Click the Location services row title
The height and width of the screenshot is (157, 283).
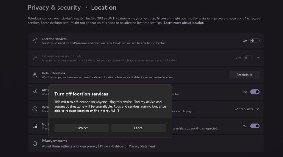coord(54,39)
